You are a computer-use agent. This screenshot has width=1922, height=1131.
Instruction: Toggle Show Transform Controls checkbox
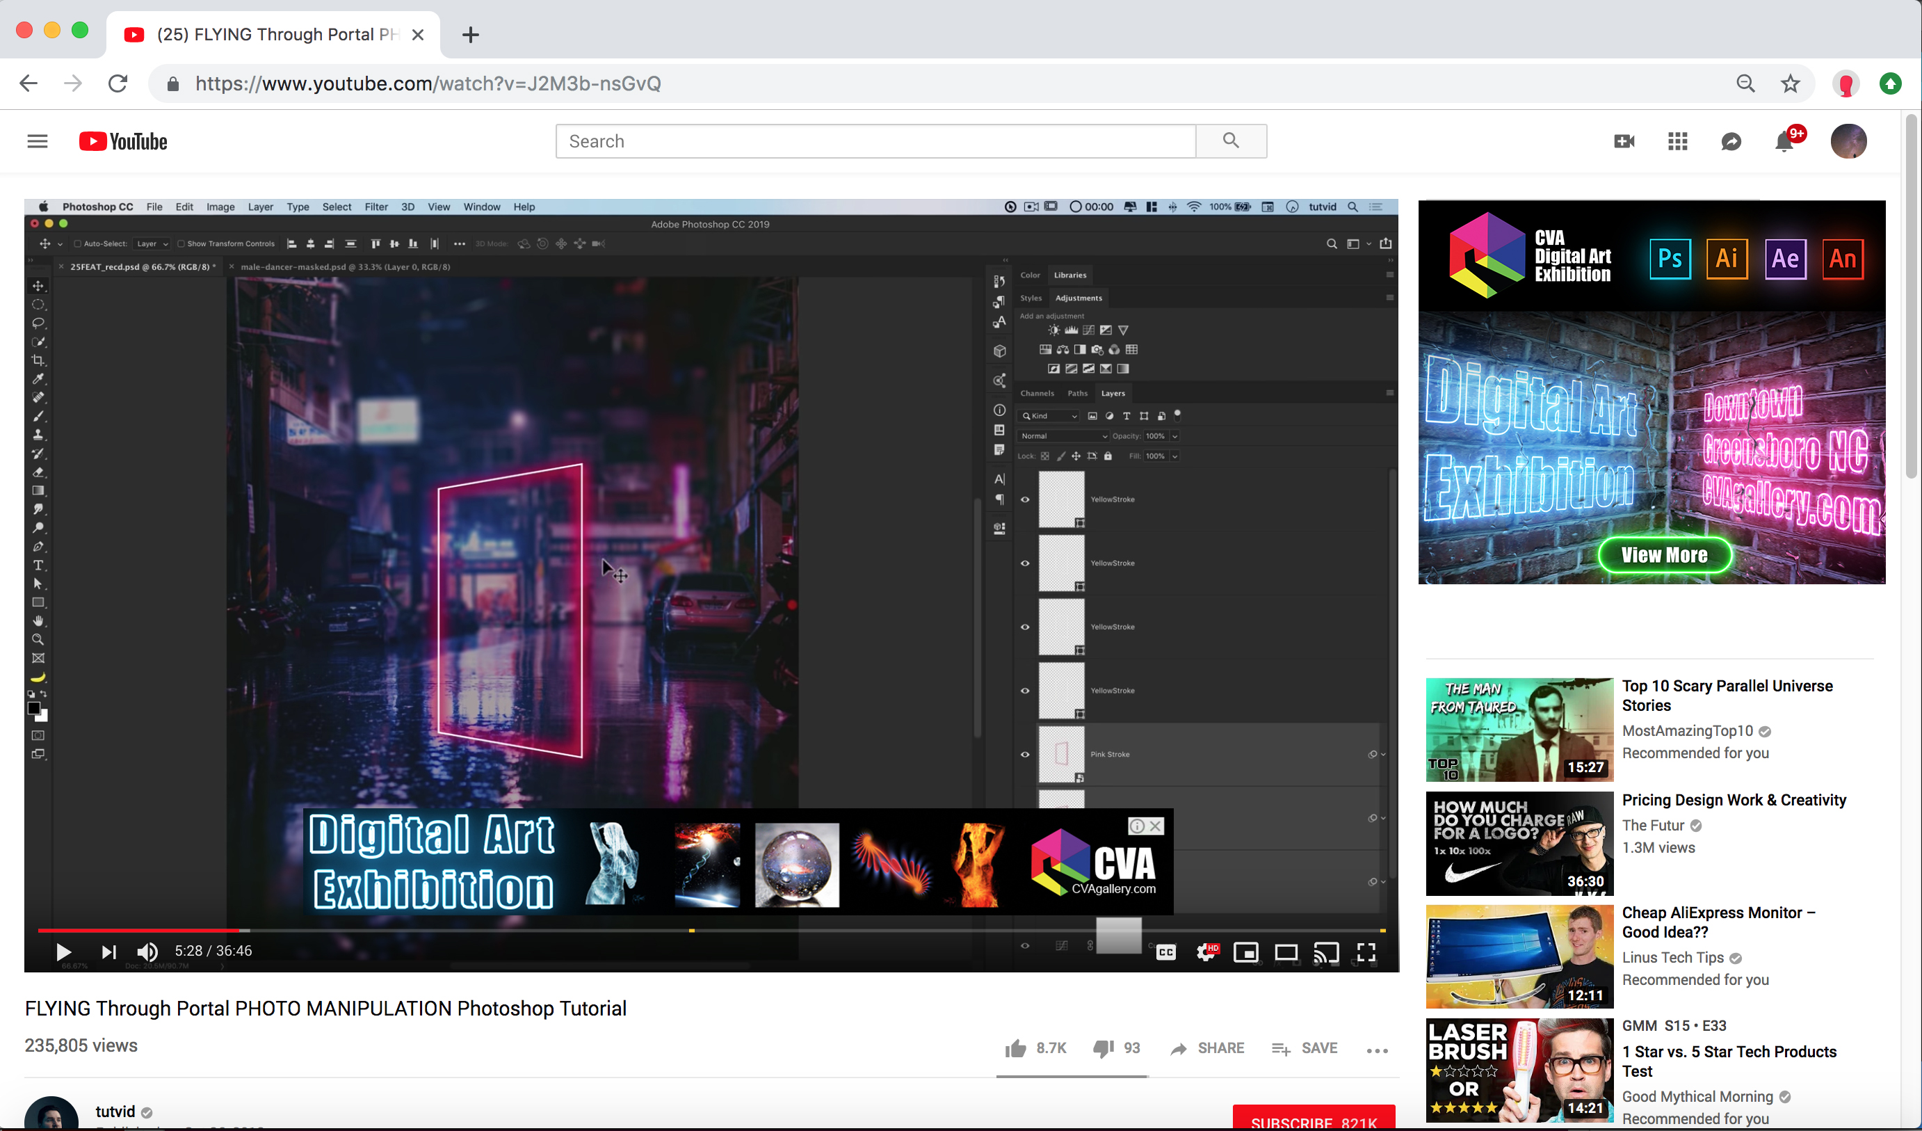click(x=181, y=244)
